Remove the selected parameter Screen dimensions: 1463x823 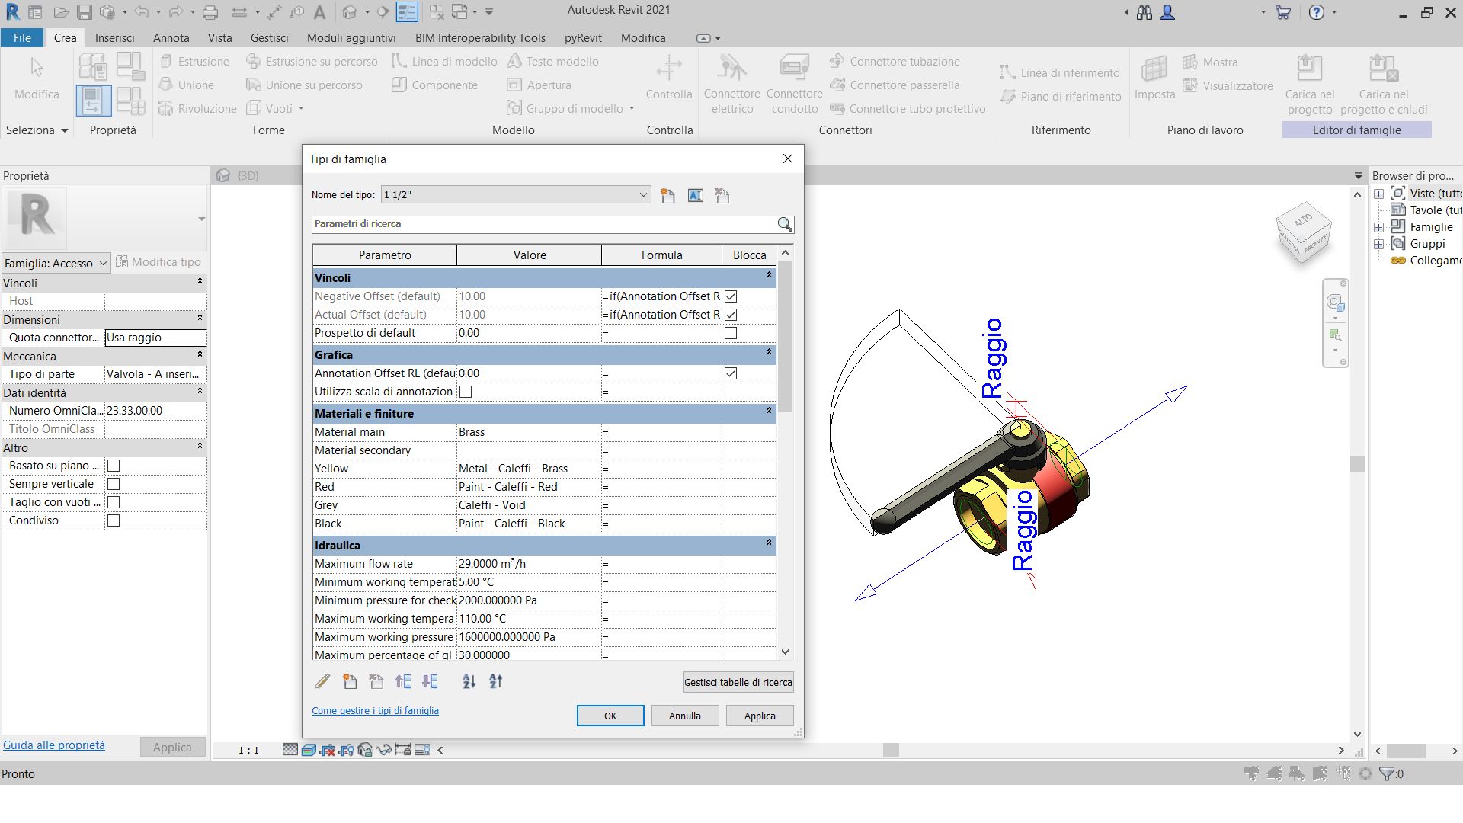[376, 681]
